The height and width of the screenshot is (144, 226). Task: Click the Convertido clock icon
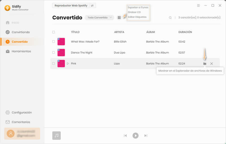[x=8, y=42]
